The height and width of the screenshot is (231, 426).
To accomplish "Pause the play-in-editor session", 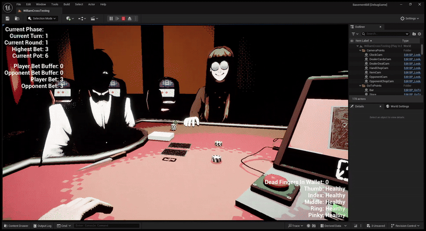I will (x=111, y=19).
